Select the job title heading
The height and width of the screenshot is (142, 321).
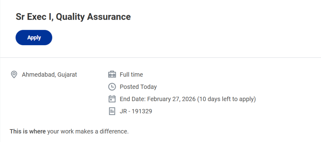click(73, 17)
